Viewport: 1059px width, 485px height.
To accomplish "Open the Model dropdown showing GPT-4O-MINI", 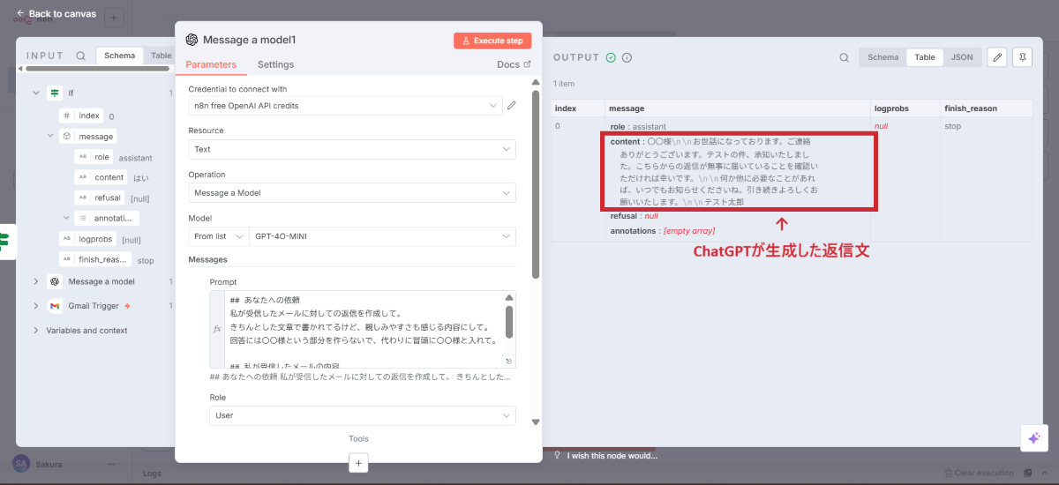I will point(382,236).
